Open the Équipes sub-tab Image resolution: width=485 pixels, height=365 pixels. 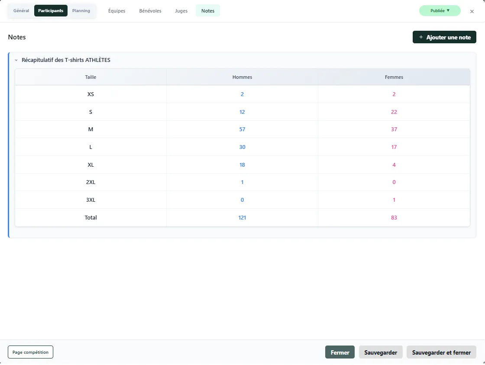pos(116,11)
